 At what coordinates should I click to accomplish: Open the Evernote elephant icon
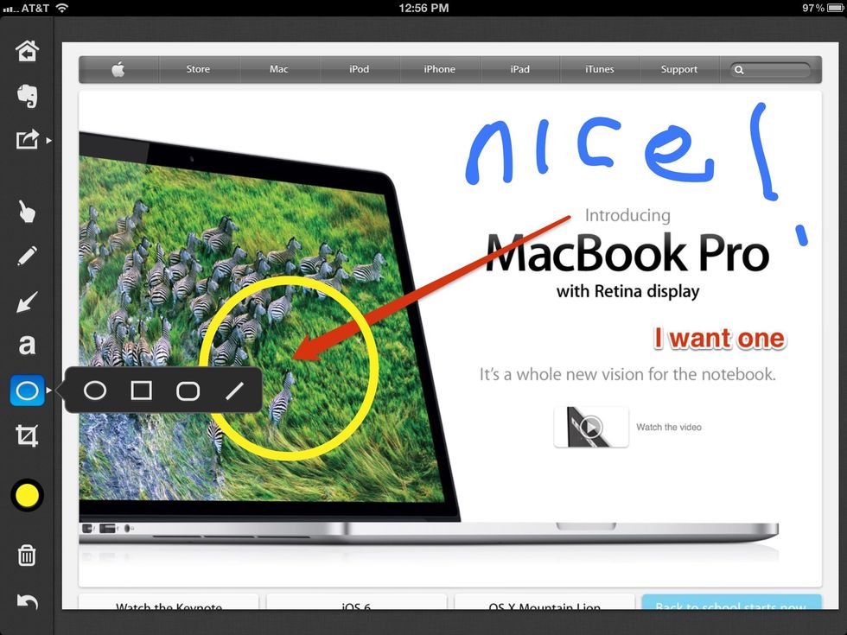(27, 96)
